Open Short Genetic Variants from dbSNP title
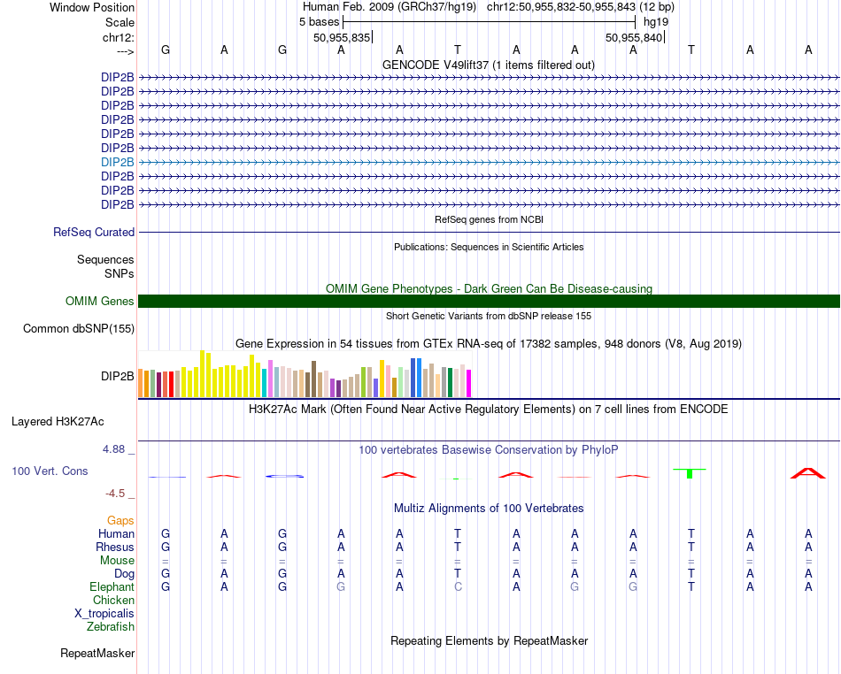The image size is (841, 674). point(489,316)
